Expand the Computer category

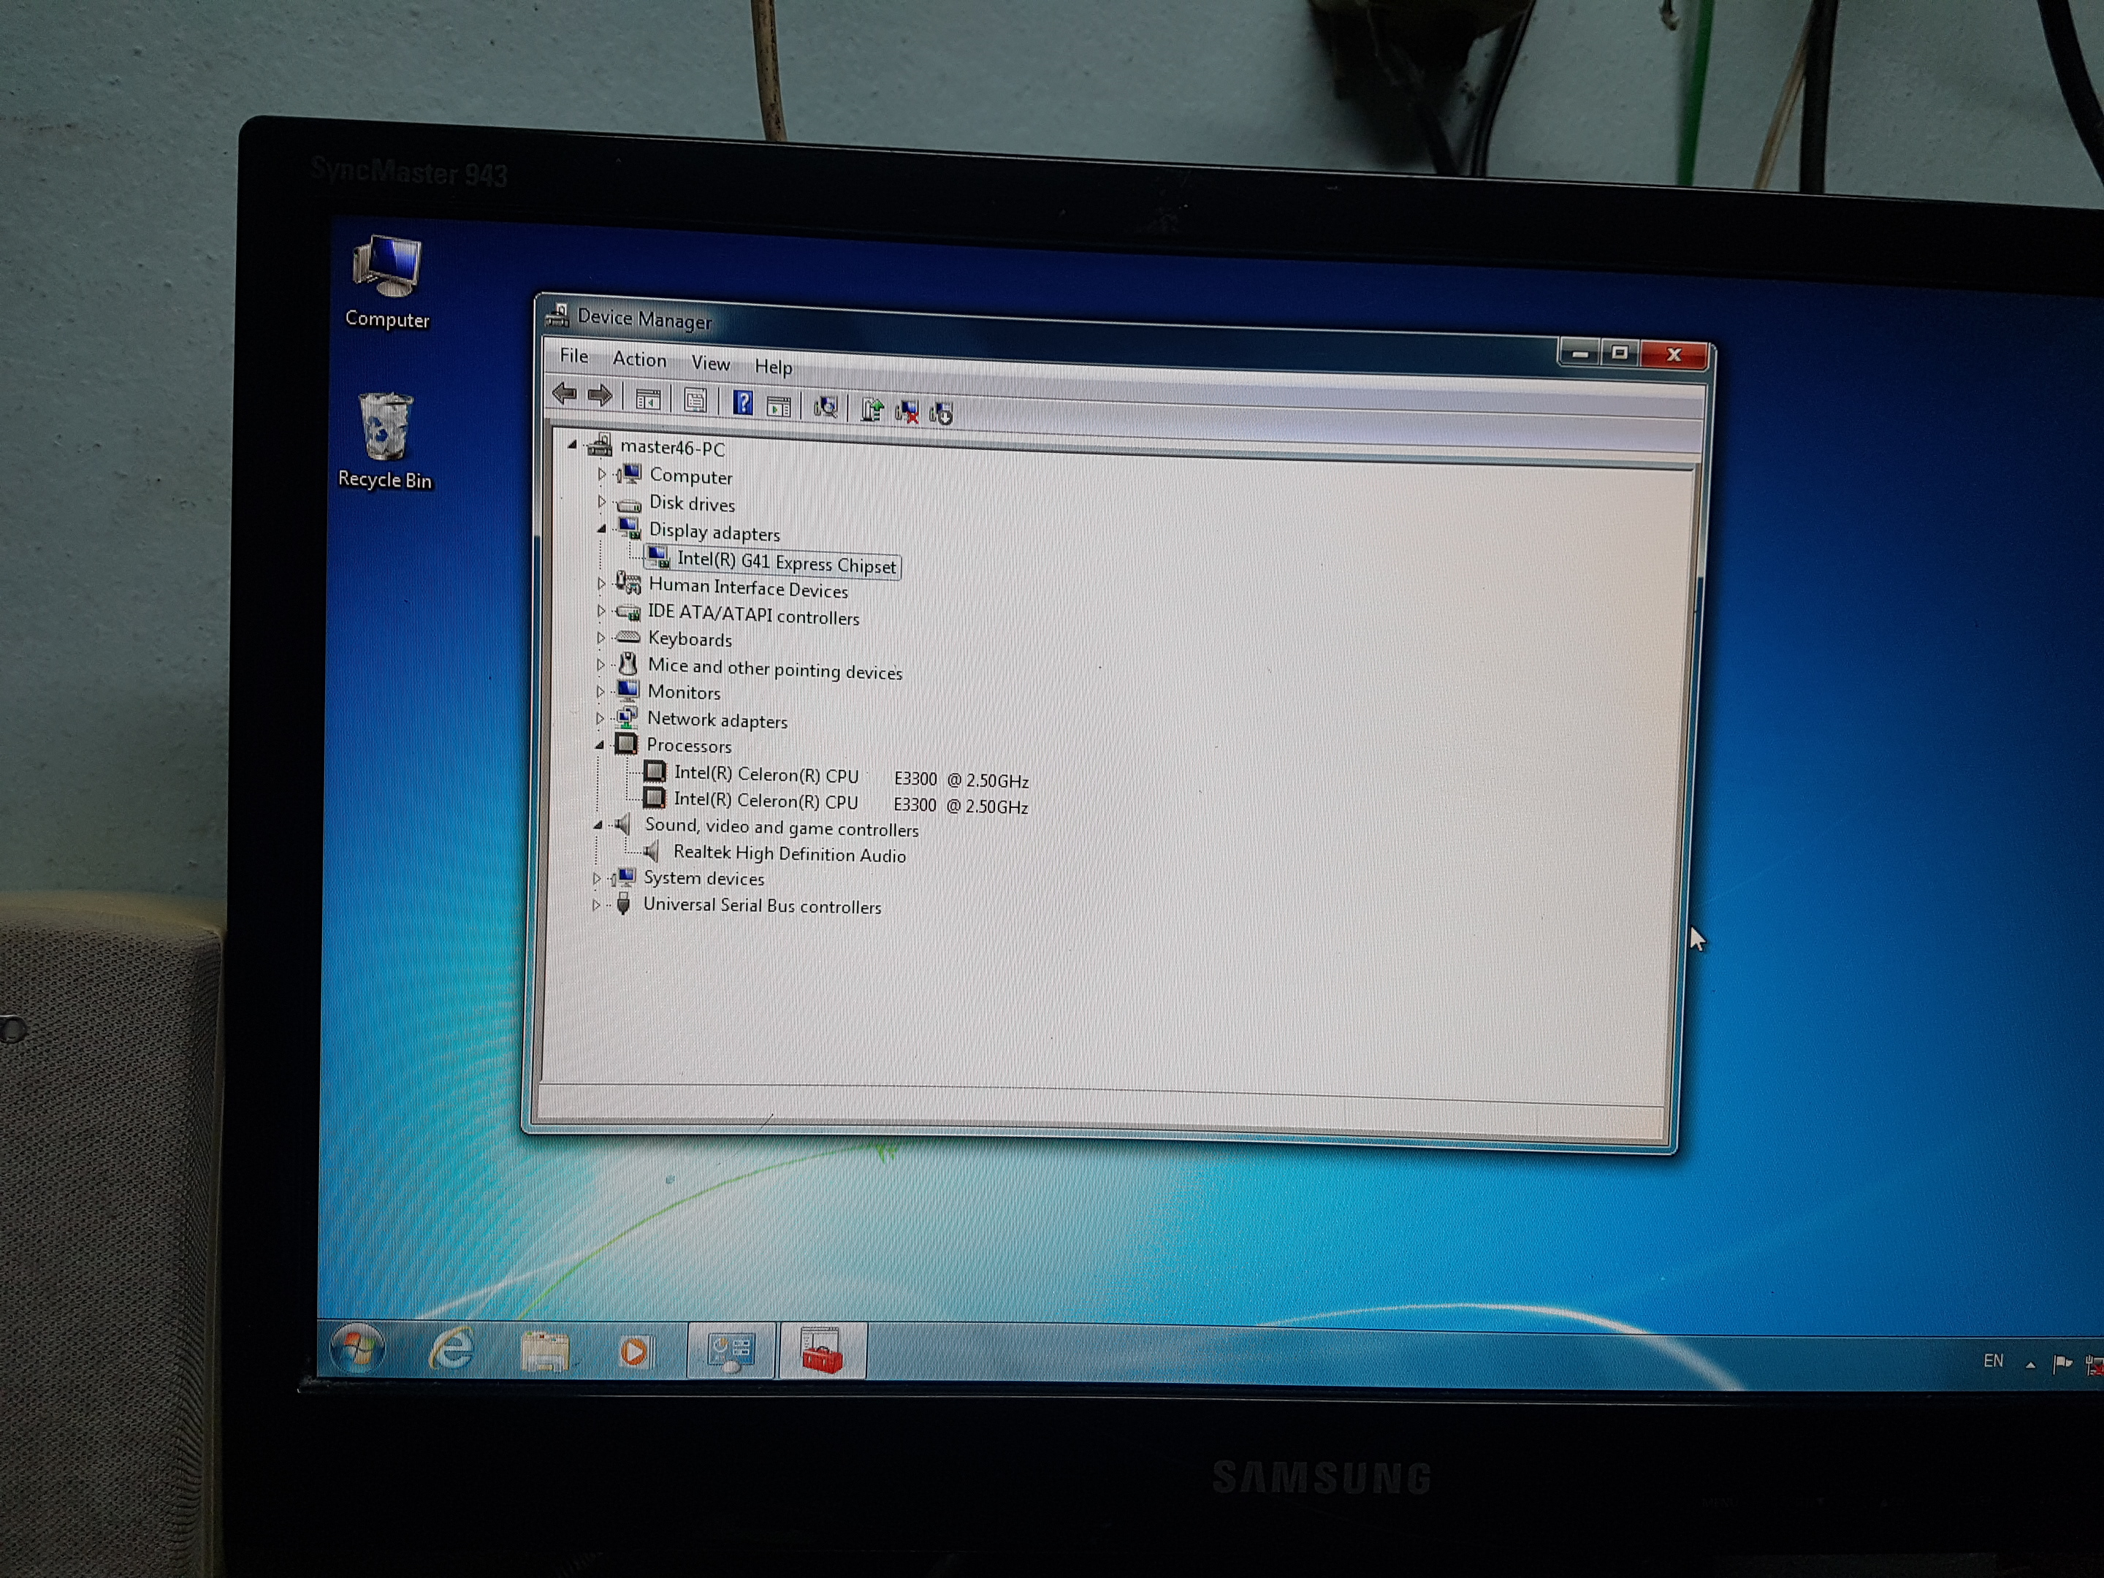click(x=601, y=473)
